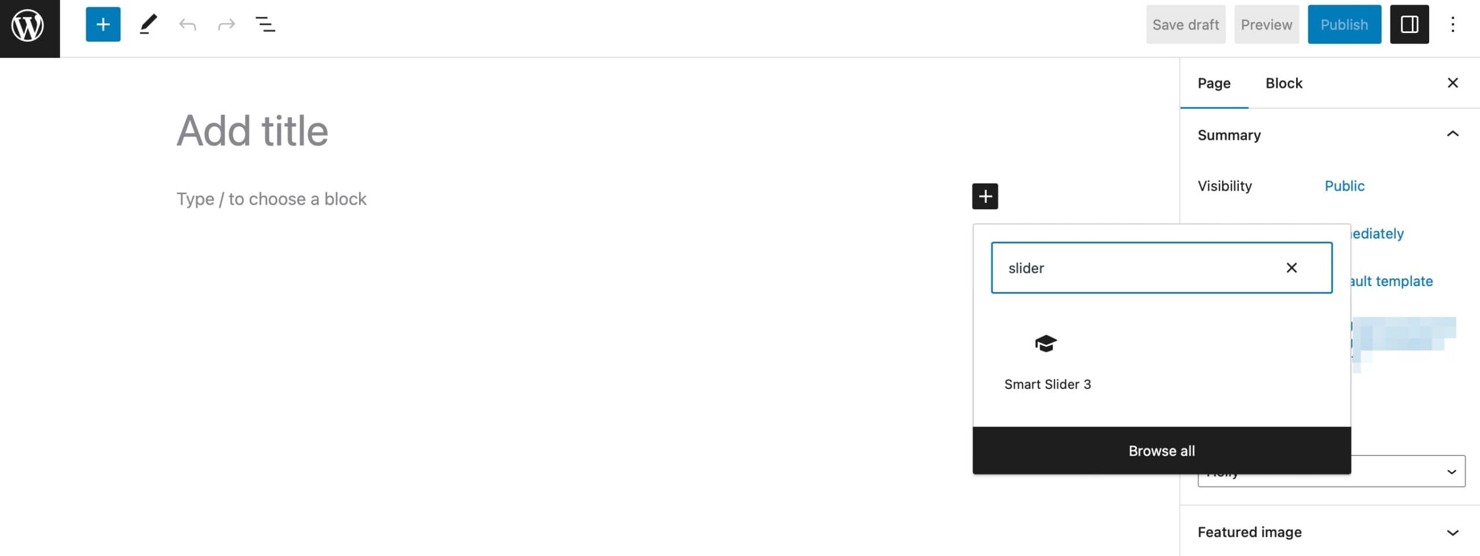Select the Tools pencil icon in the toolbar
The image size is (1480, 556).
click(148, 24)
